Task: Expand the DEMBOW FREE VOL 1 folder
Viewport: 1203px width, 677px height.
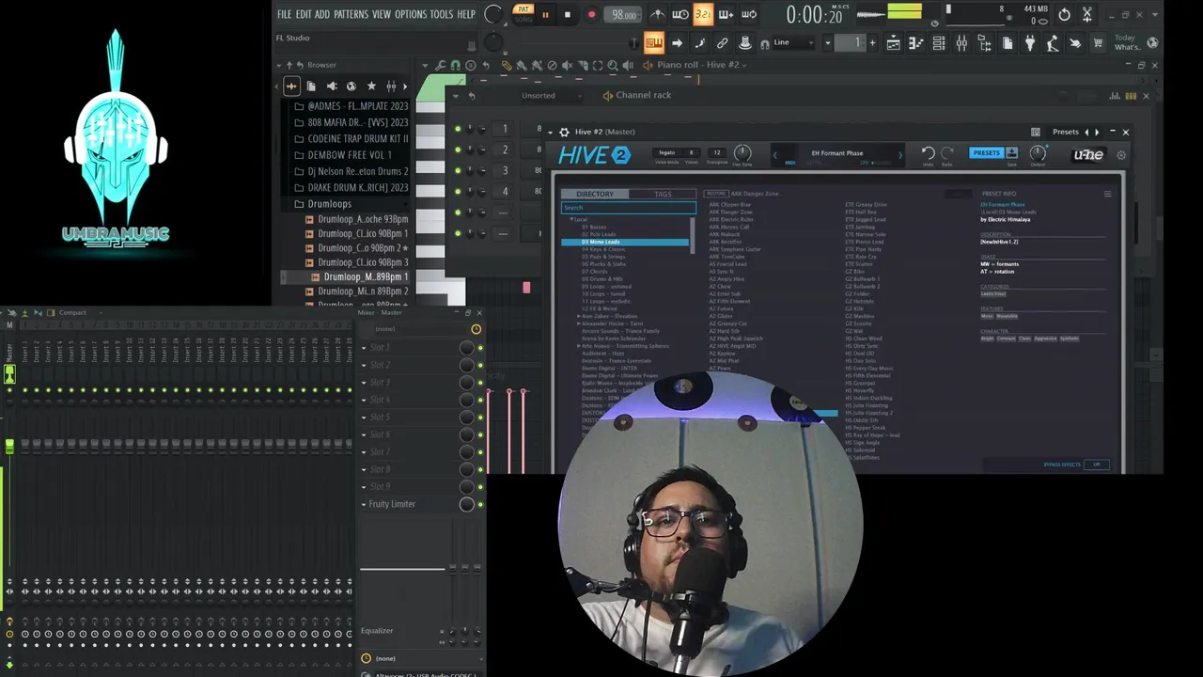Action: [350, 155]
